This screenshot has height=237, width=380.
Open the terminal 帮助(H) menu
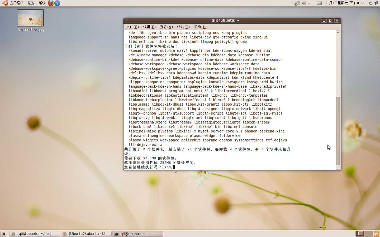(201, 27)
